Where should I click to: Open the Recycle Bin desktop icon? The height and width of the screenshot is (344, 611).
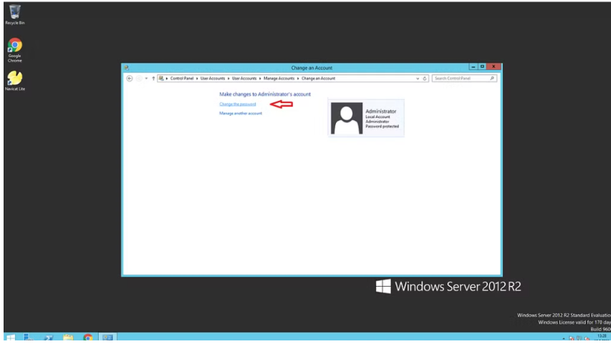tap(15, 15)
